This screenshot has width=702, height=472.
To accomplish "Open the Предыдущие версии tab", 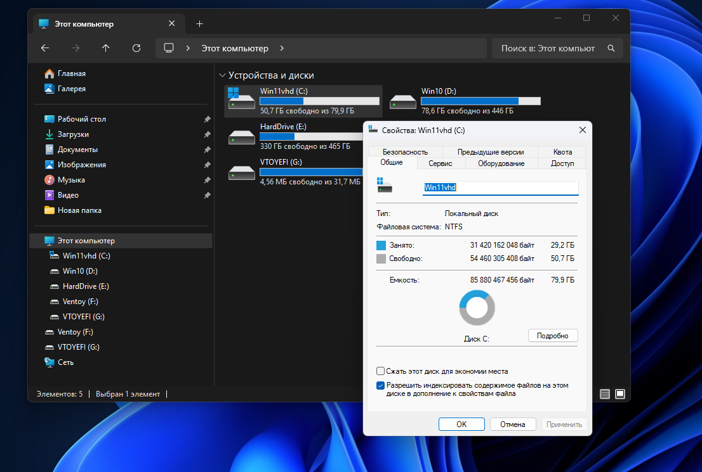I will pos(491,152).
